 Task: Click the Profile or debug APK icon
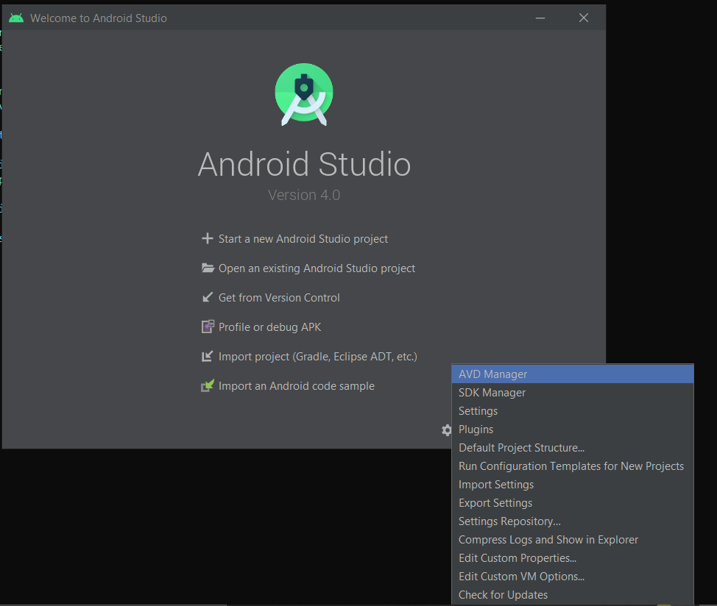click(208, 327)
